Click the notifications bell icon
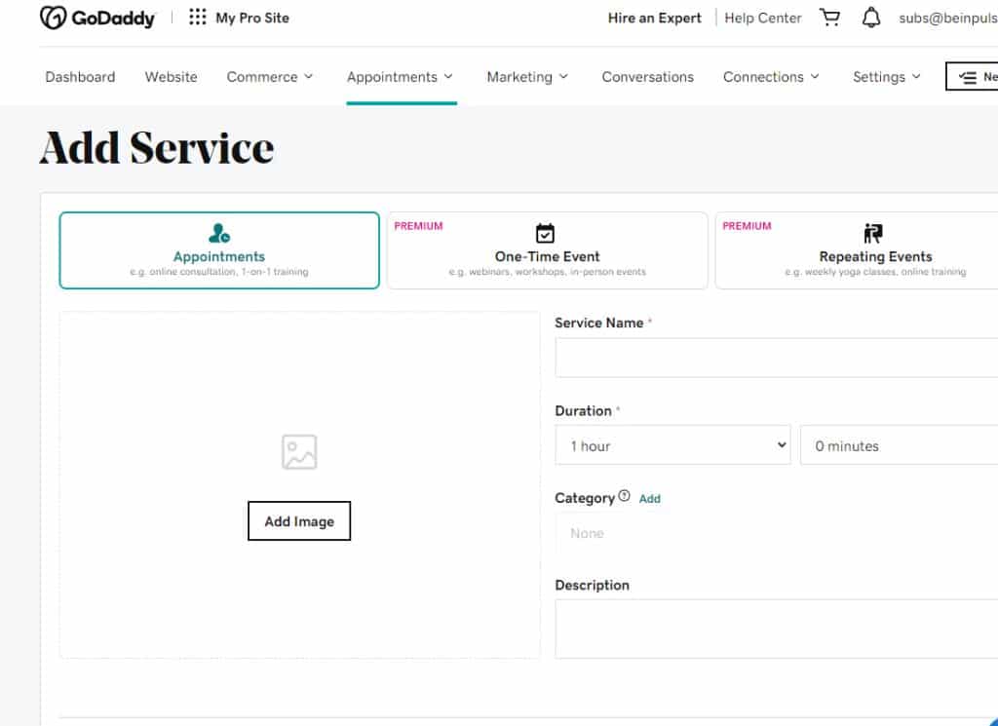Image resolution: width=998 pixels, height=726 pixels. pyautogui.click(x=870, y=18)
